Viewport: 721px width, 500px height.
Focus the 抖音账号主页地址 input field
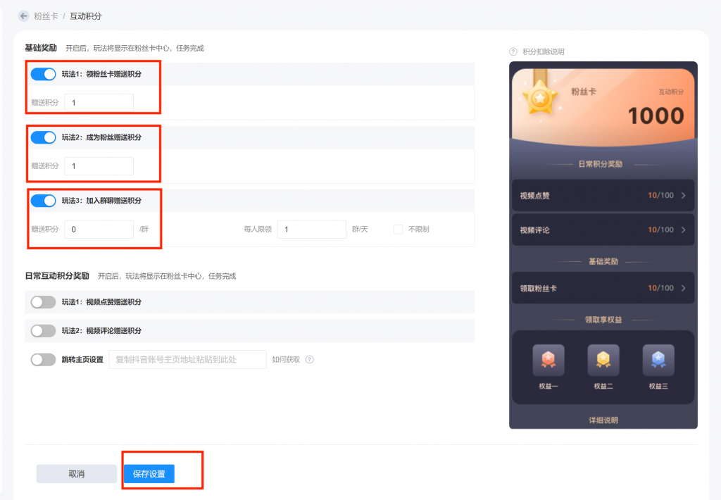pos(187,359)
